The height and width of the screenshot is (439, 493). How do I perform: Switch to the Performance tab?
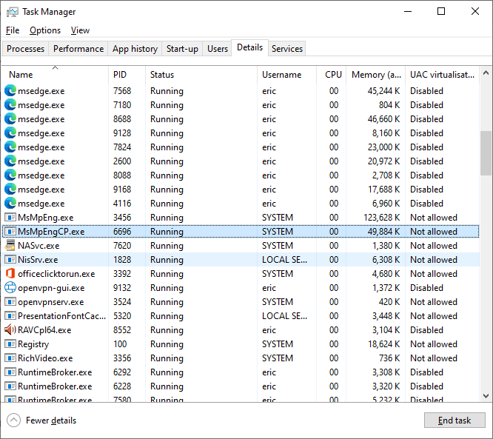point(78,49)
